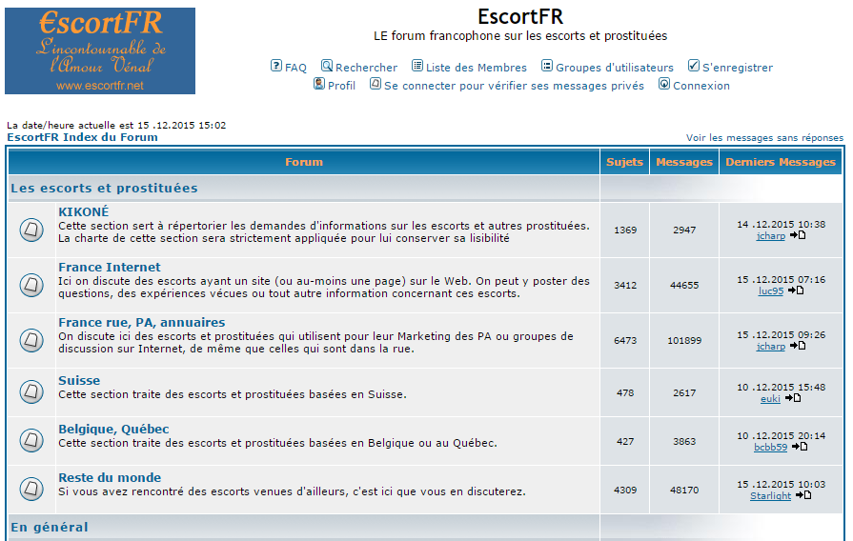
Task: Open Les escorts et prostituées category
Action: point(104,189)
